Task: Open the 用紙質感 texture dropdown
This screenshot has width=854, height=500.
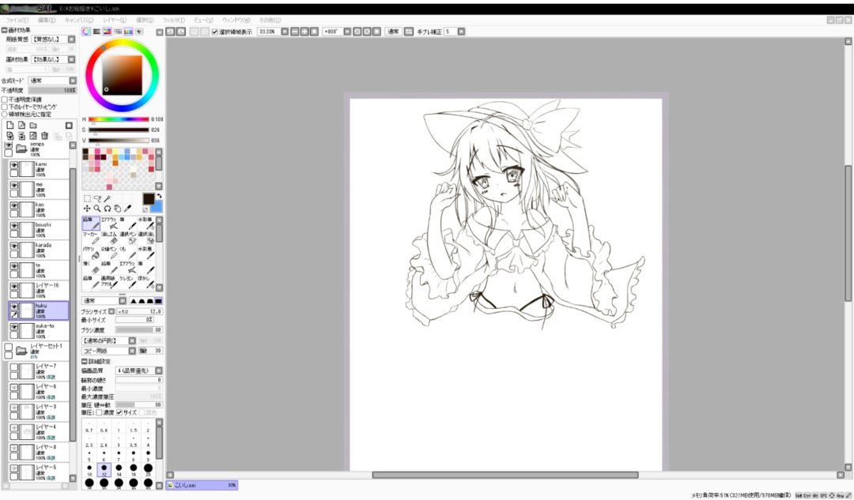Action: (x=71, y=39)
